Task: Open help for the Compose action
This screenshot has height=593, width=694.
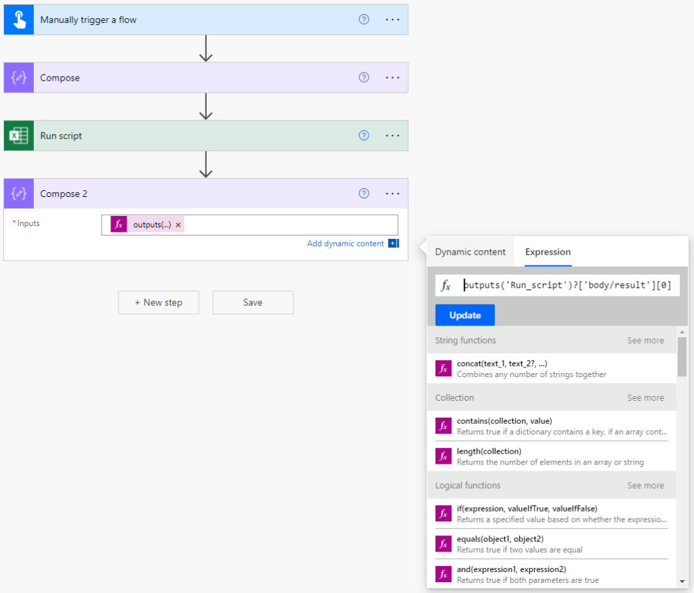Action: 364,77
